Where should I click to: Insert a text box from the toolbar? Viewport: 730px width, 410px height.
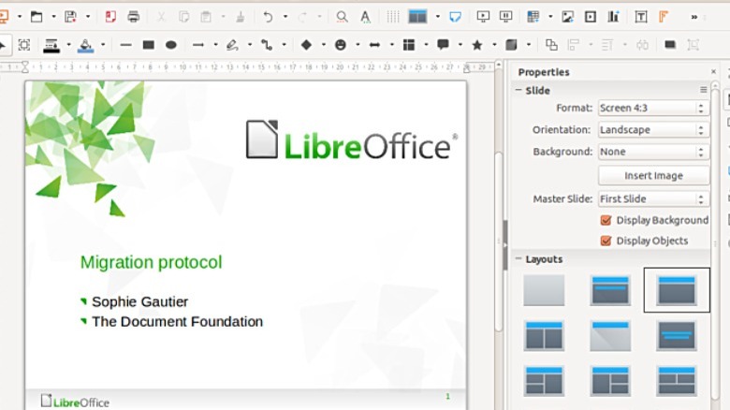(x=641, y=17)
